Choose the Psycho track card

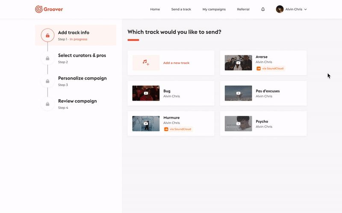(x=263, y=124)
